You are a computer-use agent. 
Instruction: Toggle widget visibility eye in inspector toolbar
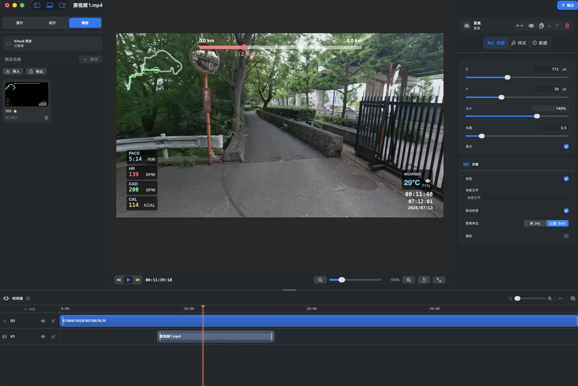(531, 26)
